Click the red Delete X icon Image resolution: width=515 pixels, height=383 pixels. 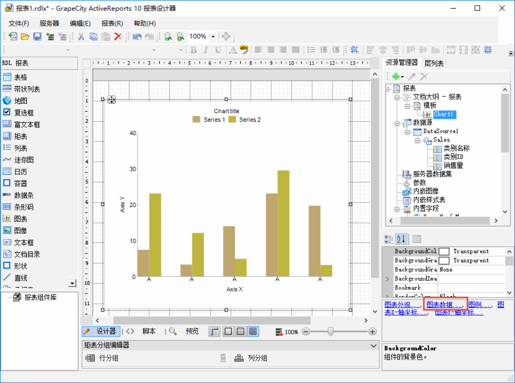(x=118, y=37)
